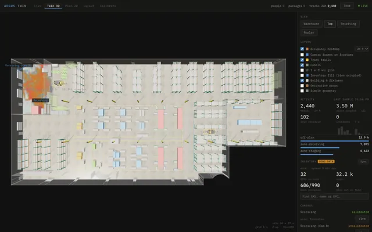The image size is (372, 232).
Task: Click the Receiving camera row name
Action: [308, 212]
